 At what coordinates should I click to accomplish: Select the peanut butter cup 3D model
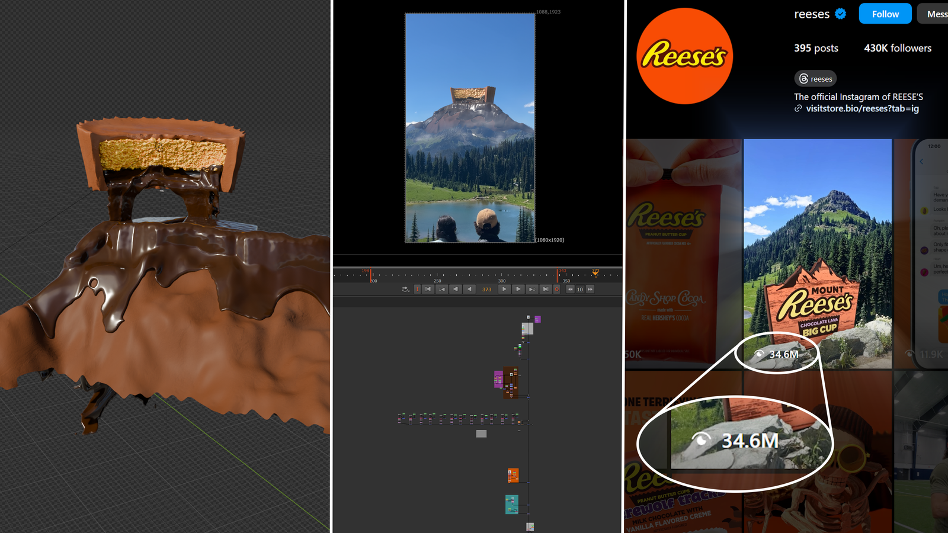(x=160, y=154)
